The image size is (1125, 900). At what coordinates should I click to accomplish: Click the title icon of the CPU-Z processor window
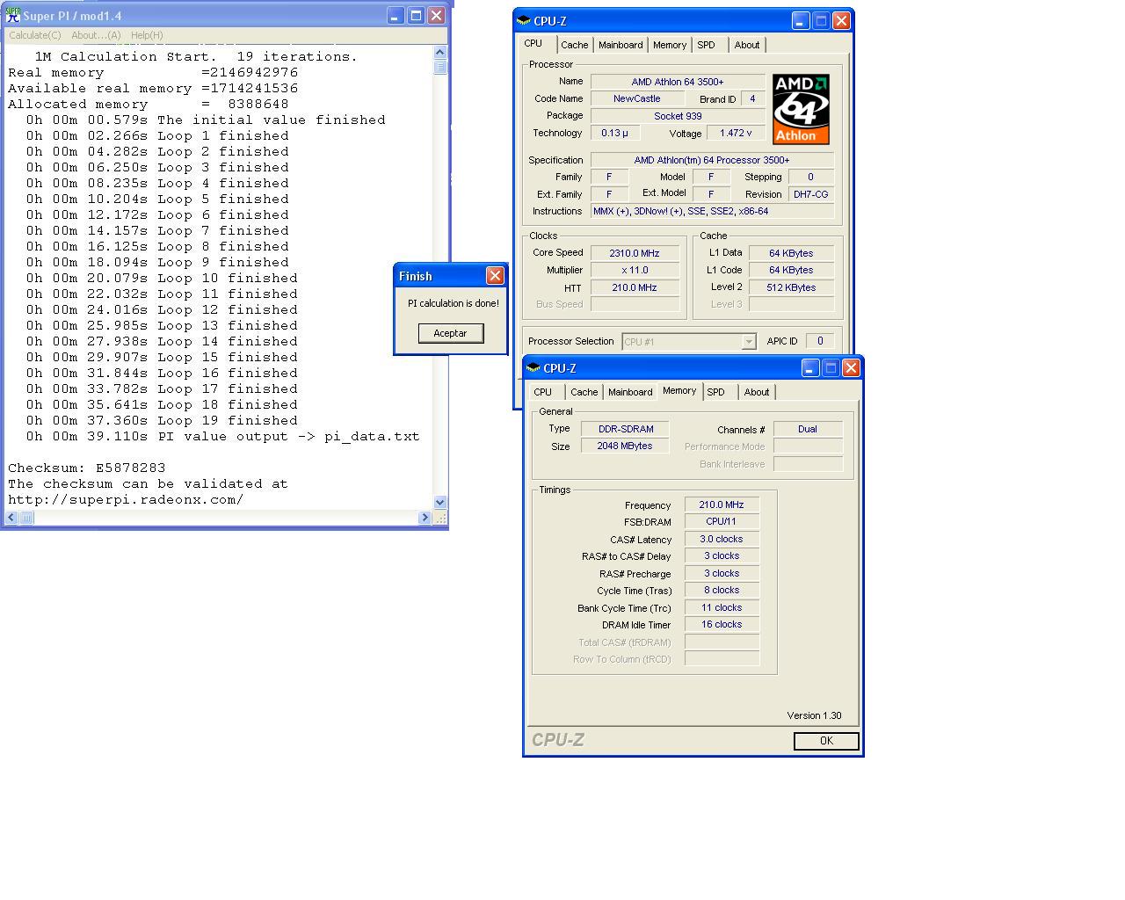[x=524, y=21]
